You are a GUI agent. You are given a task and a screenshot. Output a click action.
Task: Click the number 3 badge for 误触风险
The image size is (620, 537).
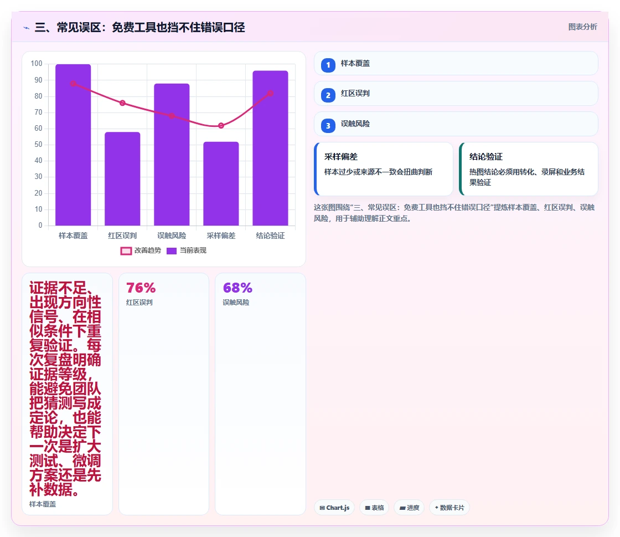pos(328,126)
